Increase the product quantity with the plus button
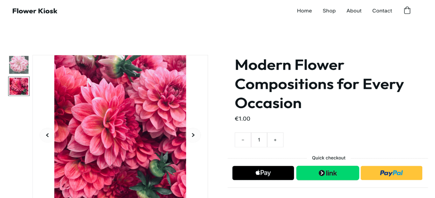This screenshot has height=198, width=435. (x=275, y=140)
